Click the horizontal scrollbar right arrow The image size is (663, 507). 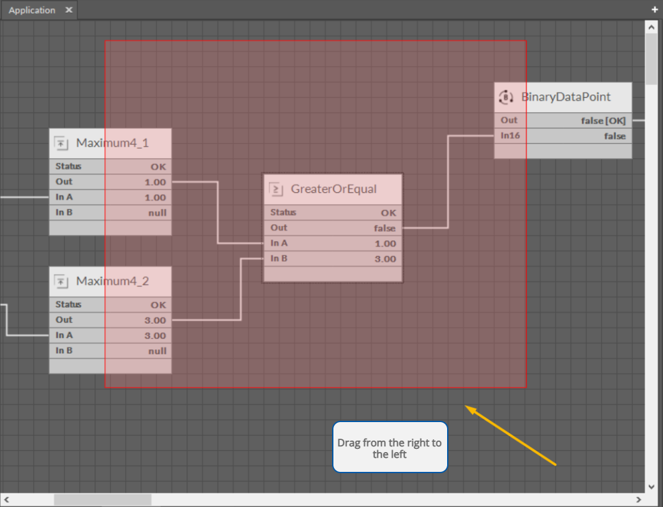[x=638, y=499]
